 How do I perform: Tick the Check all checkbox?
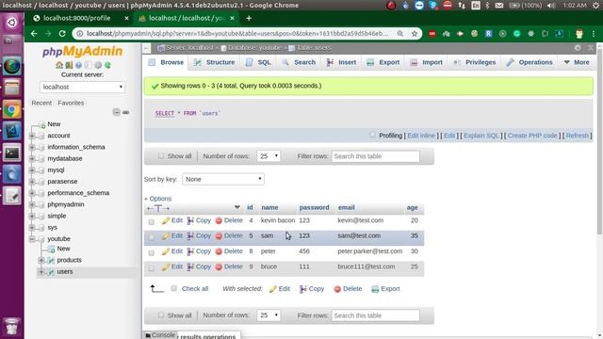173,288
